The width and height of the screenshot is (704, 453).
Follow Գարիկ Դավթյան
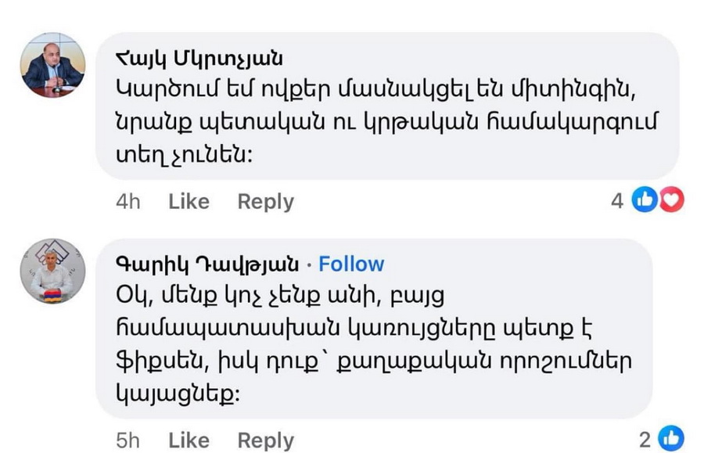tap(351, 264)
